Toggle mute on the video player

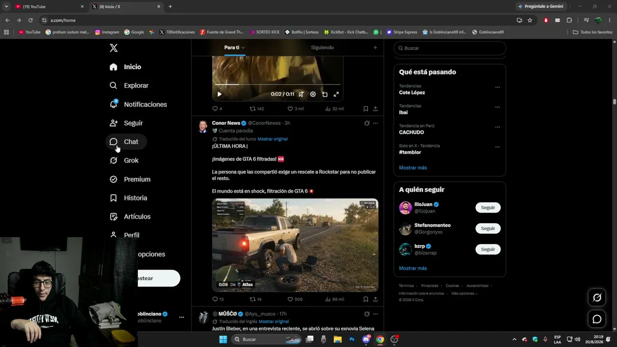tap(301, 94)
